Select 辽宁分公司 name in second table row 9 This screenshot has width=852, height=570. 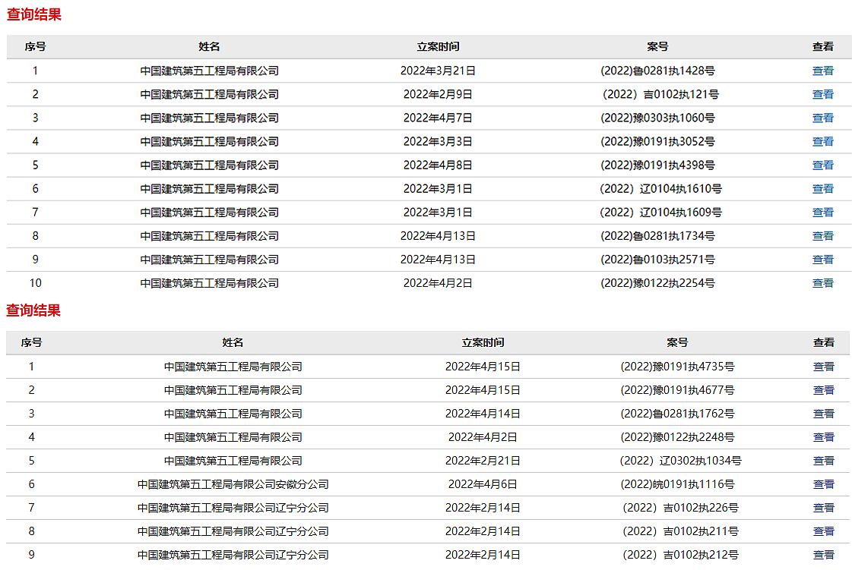(x=233, y=555)
